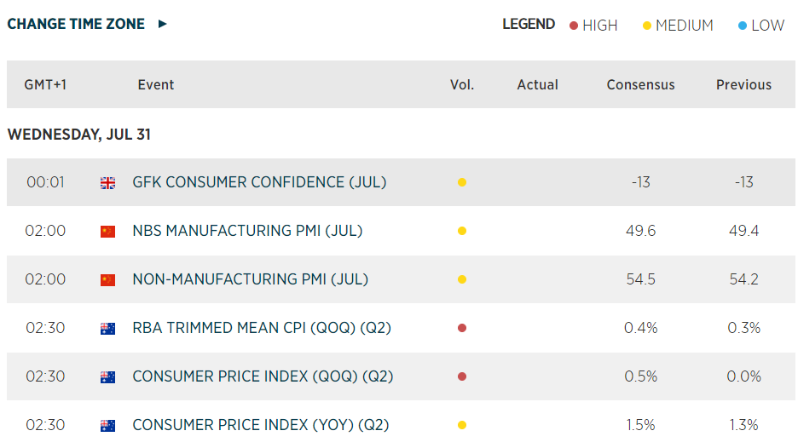Click red volatility dot for Consumer Price Index (QOQ)
This screenshot has width=798, height=448.
click(x=462, y=376)
